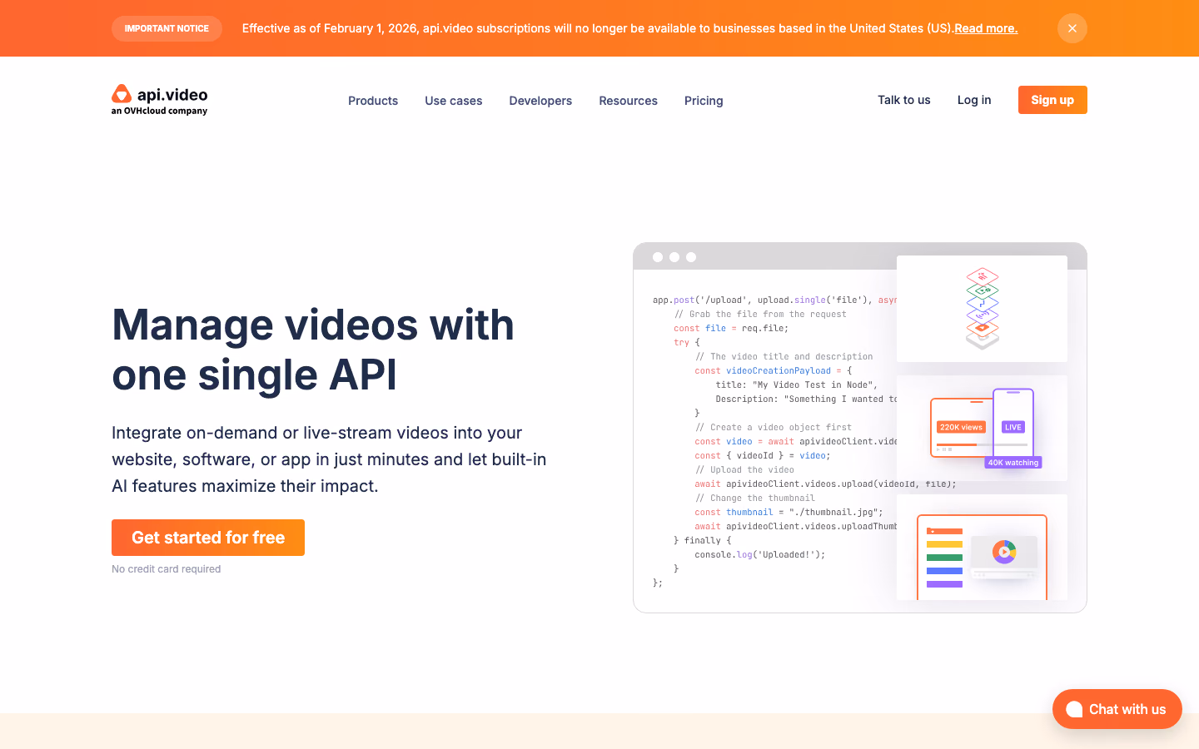Click the LIVE badge on phone illustration
Image resolution: width=1199 pixels, height=749 pixels.
(1013, 427)
